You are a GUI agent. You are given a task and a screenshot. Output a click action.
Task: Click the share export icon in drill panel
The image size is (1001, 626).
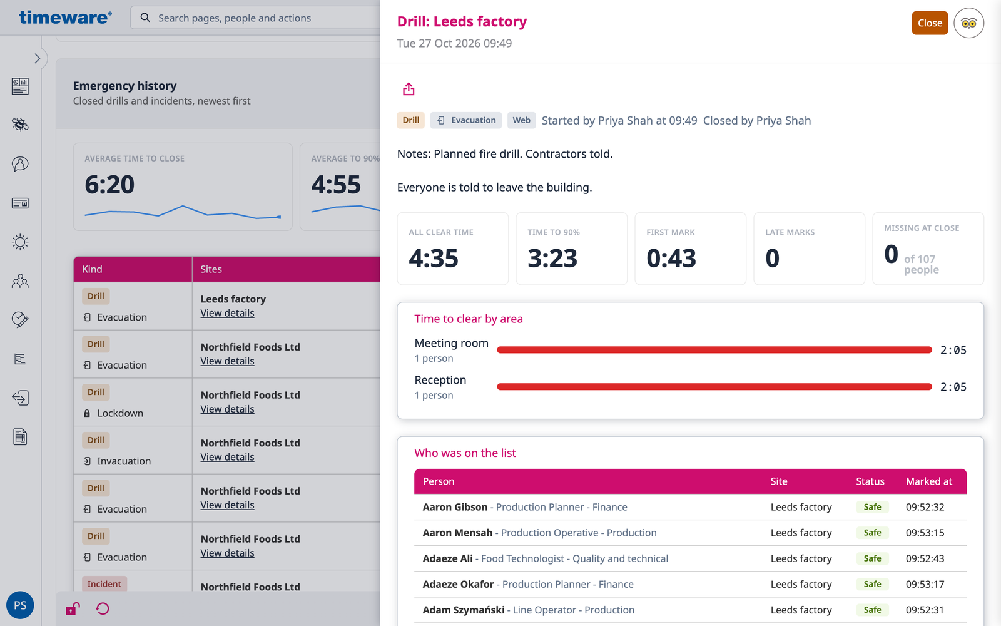tap(409, 89)
